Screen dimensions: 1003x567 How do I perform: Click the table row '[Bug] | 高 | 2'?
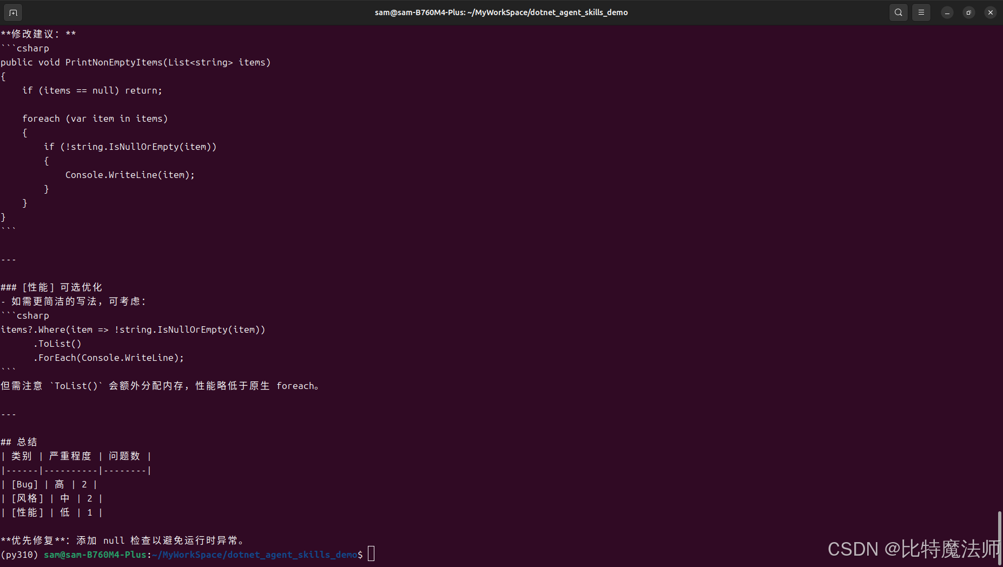tap(49, 484)
